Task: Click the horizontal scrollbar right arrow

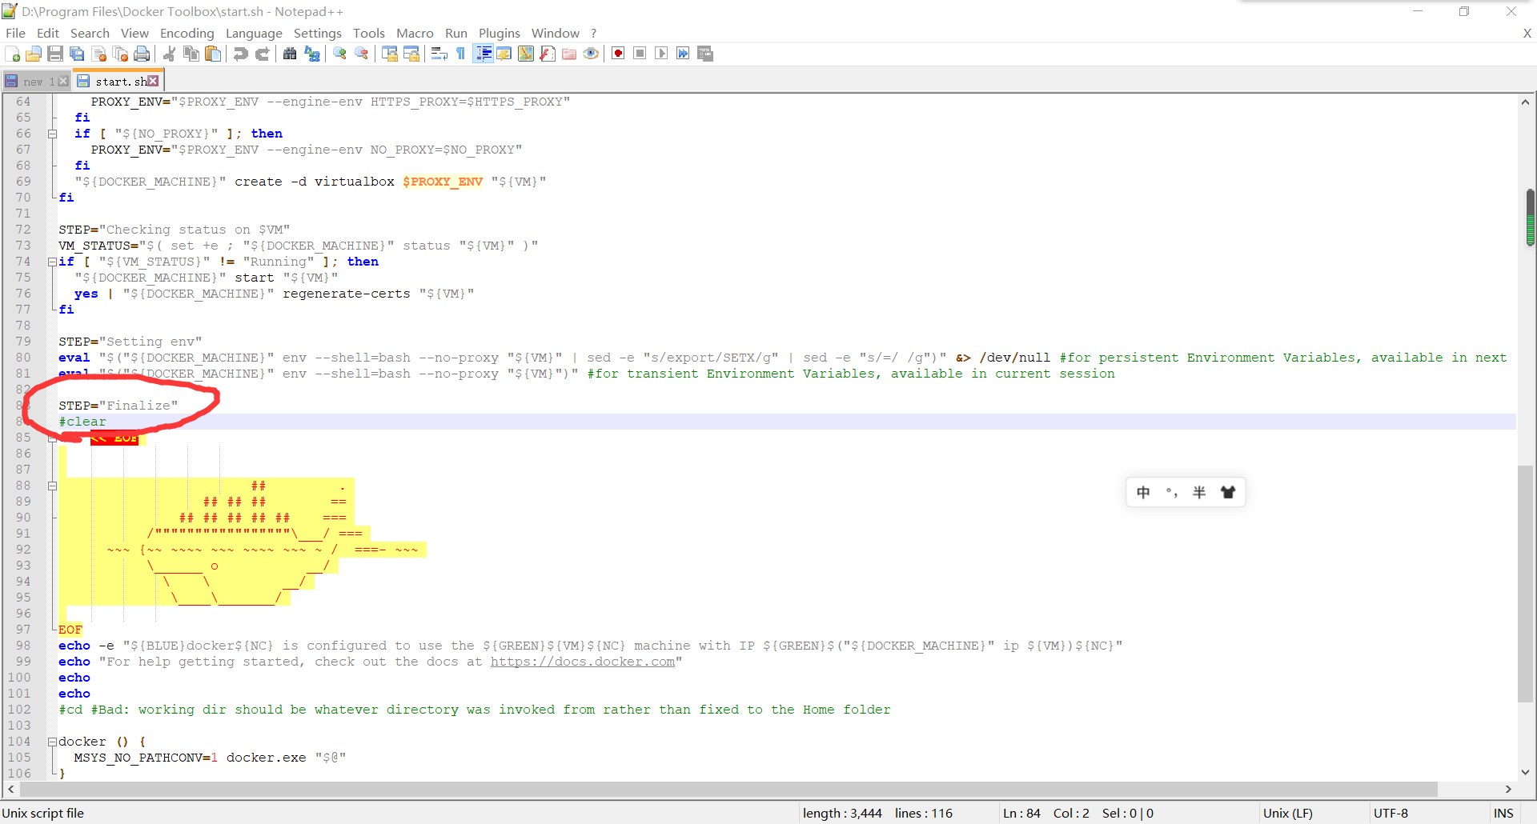Action: 1508,789
